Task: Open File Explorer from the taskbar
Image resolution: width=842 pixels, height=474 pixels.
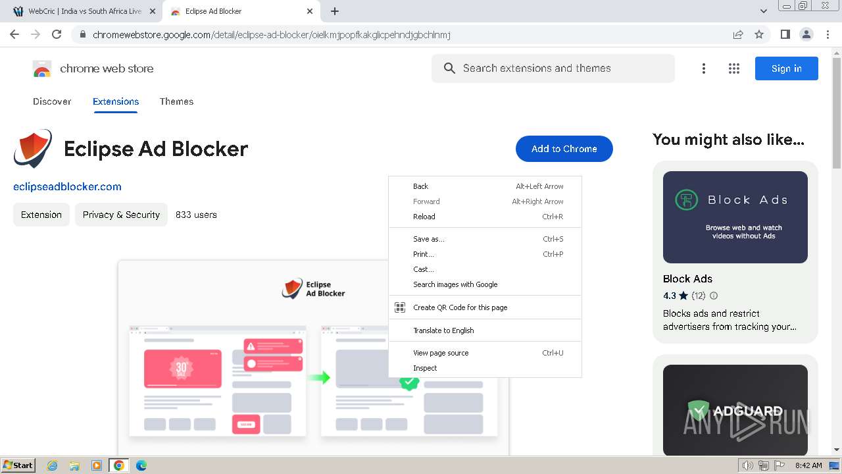Action: click(x=74, y=465)
